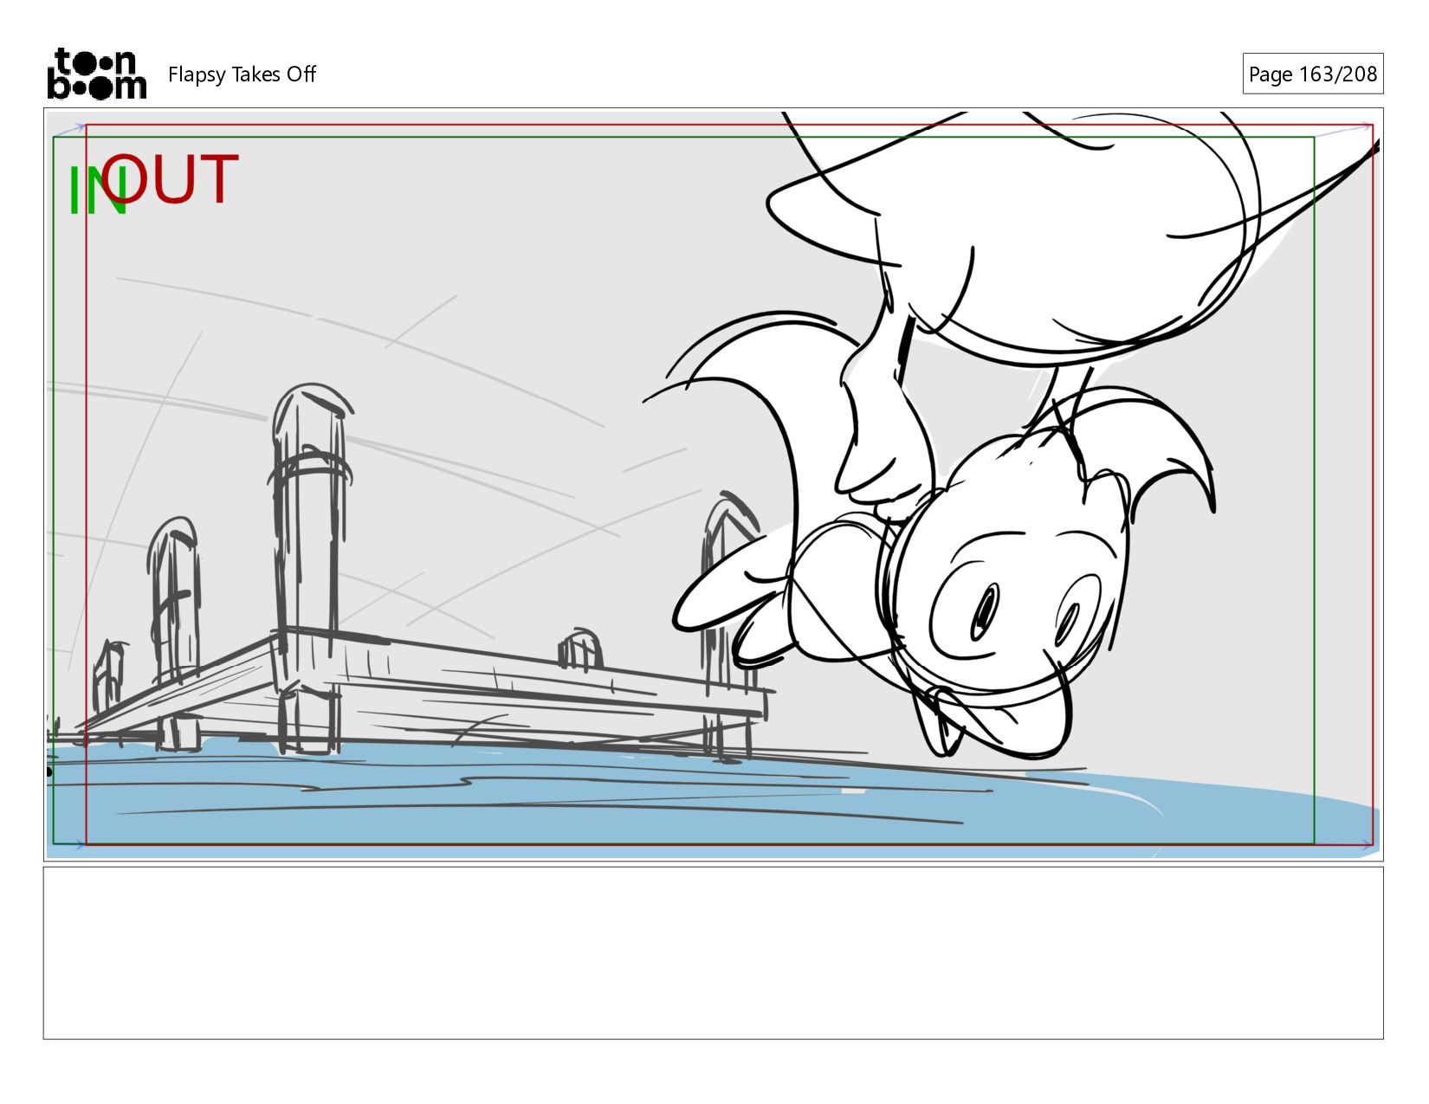Click the 'Page 163/208' page indicator

pyautogui.click(x=1312, y=74)
